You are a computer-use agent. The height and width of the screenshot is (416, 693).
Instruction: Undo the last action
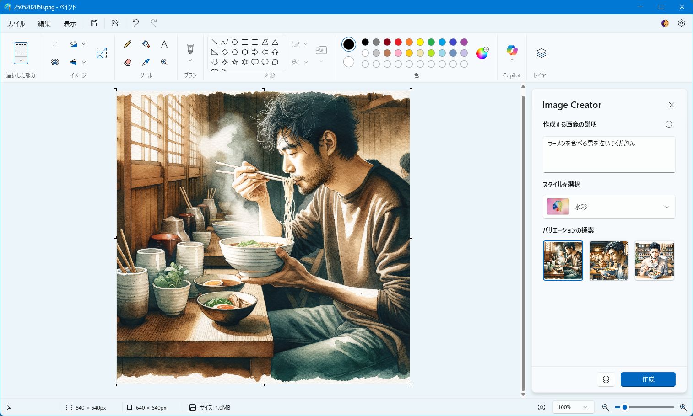(135, 23)
